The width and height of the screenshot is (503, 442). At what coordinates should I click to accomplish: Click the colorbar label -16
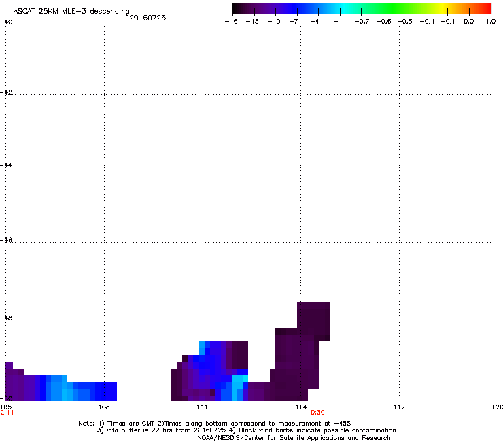pos(231,22)
